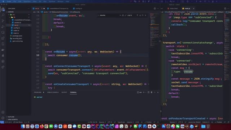The image size is (231, 130).
Task: Open more actions for left editor group
Action: click(158, 9)
